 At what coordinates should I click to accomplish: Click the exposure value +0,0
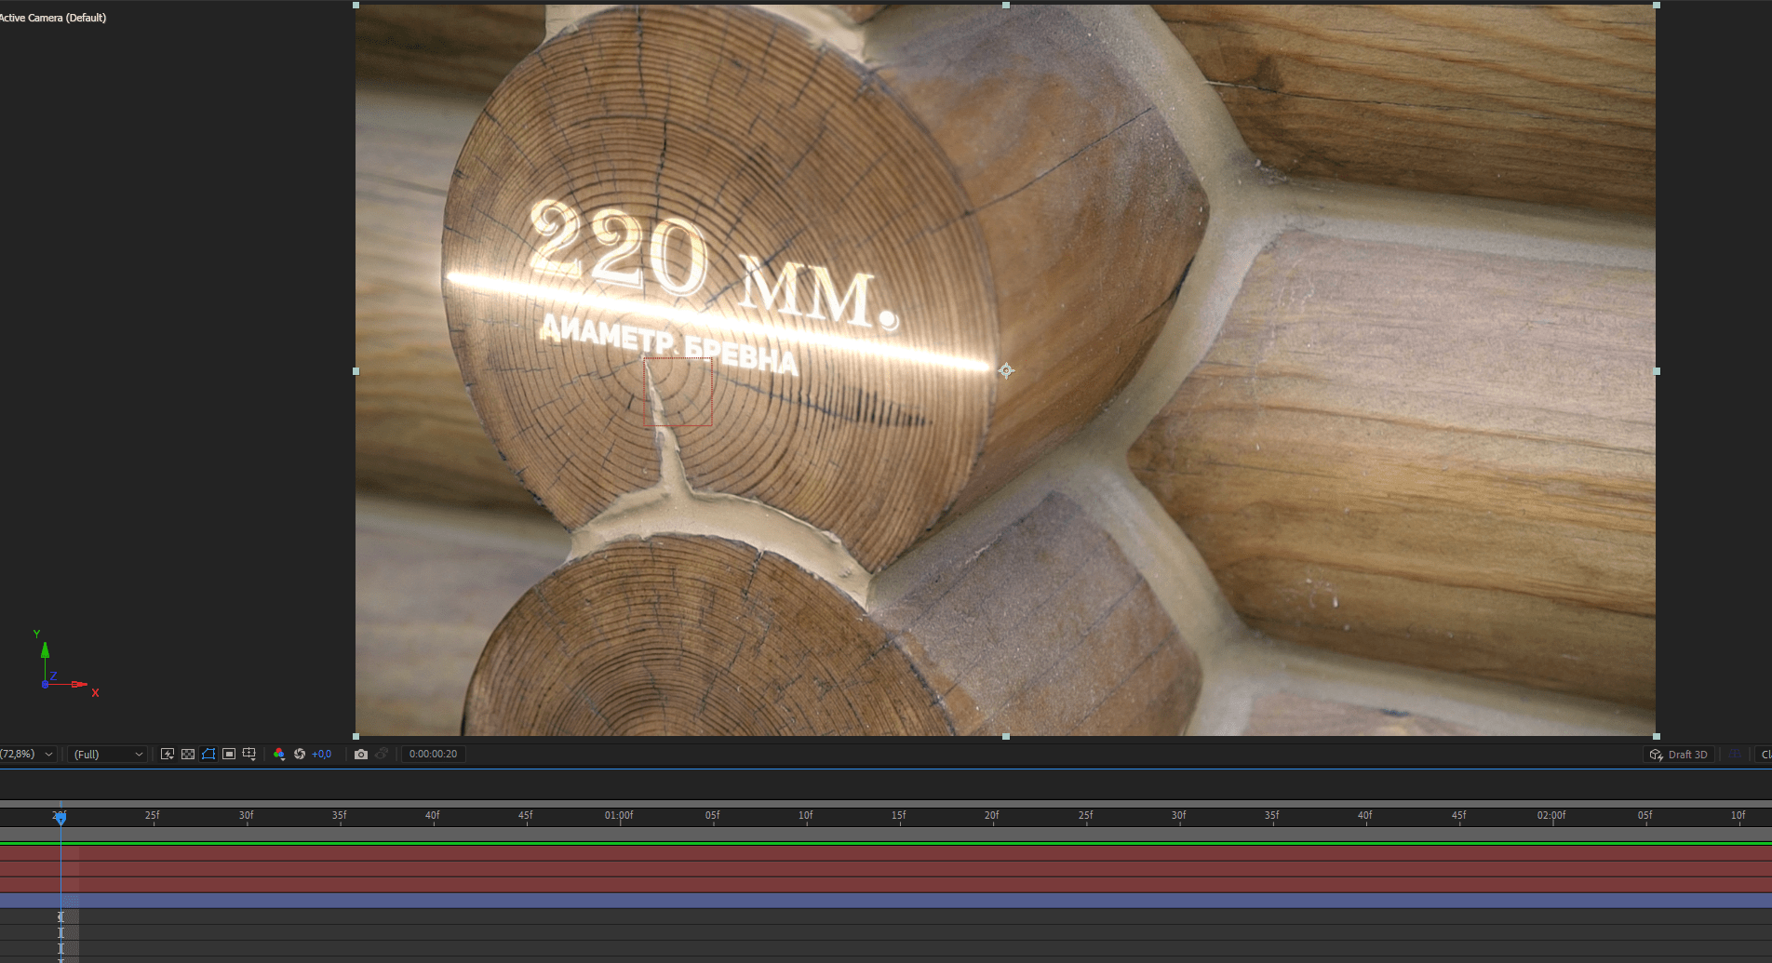(321, 754)
